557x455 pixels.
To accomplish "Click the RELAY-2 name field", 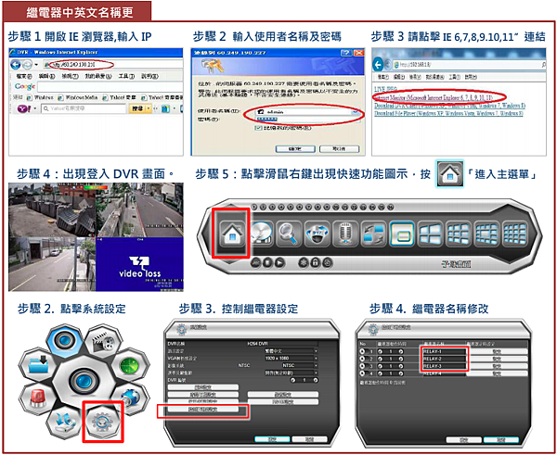I will (x=444, y=359).
